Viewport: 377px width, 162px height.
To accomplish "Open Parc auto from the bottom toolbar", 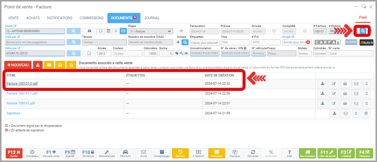I will pyautogui.click(x=125, y=153).
